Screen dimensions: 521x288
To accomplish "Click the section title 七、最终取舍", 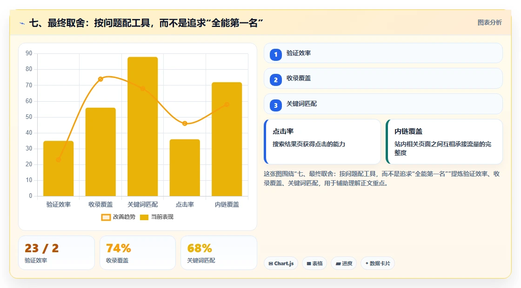I will [x=146, y=23].
